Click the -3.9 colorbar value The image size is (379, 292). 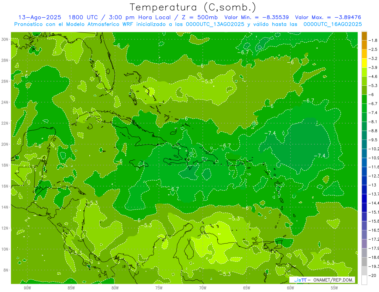[x=373, y=67]
